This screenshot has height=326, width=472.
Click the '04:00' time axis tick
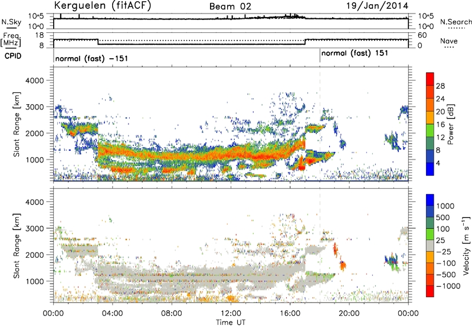point(113,314)
